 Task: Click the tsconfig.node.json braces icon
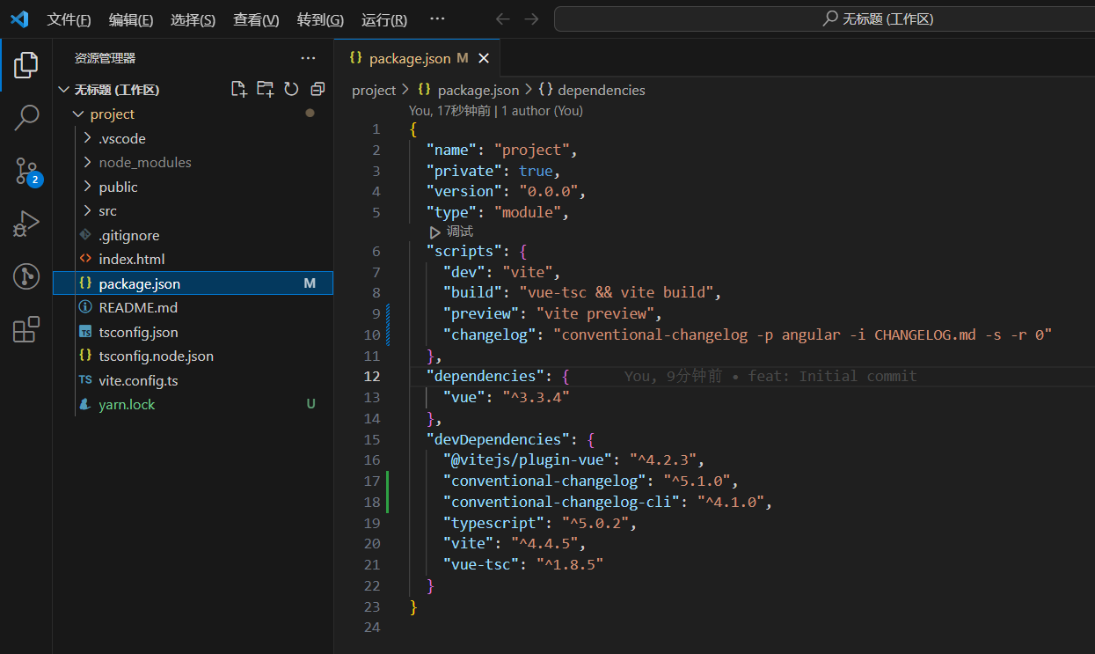tap(85, 356)
